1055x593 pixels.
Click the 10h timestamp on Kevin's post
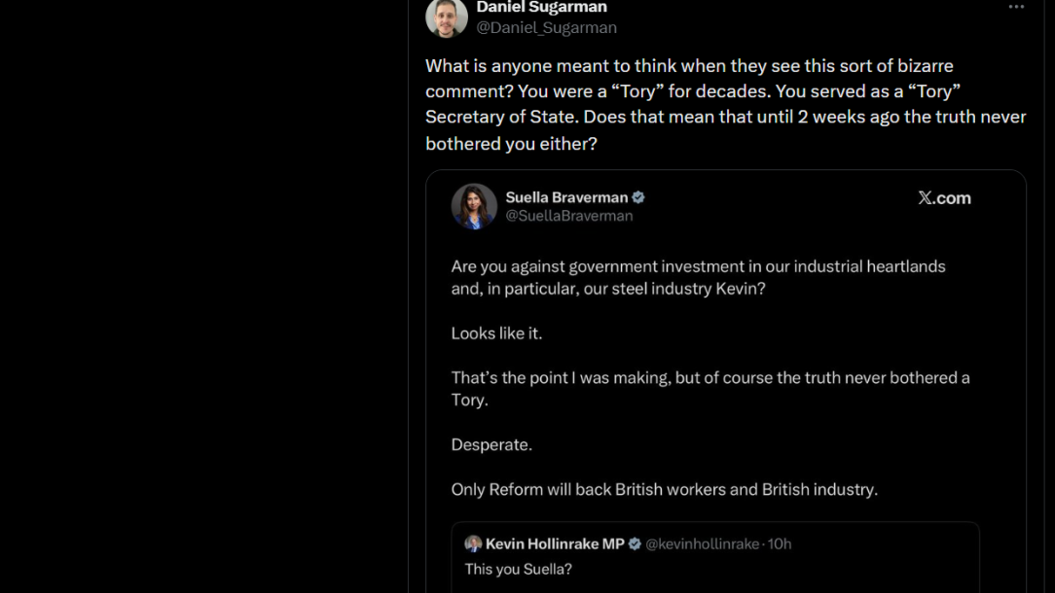[780, 544]
